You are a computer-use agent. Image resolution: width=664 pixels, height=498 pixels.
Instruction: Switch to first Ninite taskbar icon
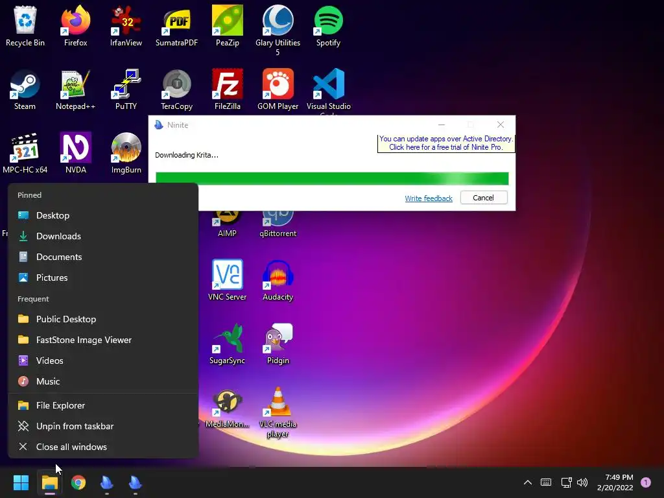107,482
